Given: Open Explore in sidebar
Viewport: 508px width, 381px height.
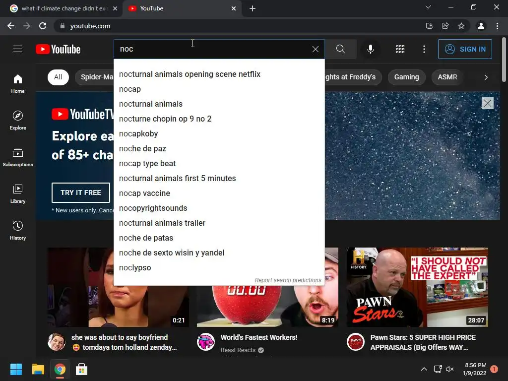Looking at the screenshot, I should [x=18, y=120].
